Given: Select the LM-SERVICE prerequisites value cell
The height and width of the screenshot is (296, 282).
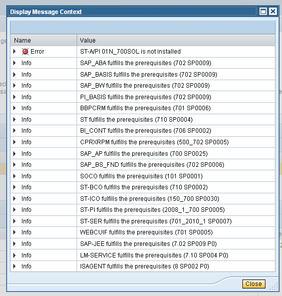Looking at the screenshot, I should pyautogui.click(x=176, y=255).
